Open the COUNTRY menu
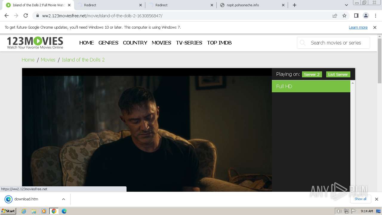The height and width of the screenshot is (215, 382). tap(135, 43)
